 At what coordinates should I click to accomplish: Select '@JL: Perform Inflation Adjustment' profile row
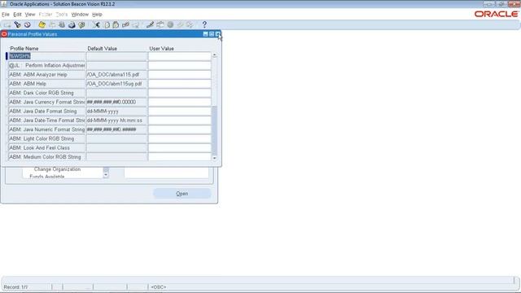pyautogui.click(x=46, y=65)
